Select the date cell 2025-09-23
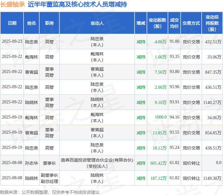The image size is (223, 195). click(x=12, y=41)
